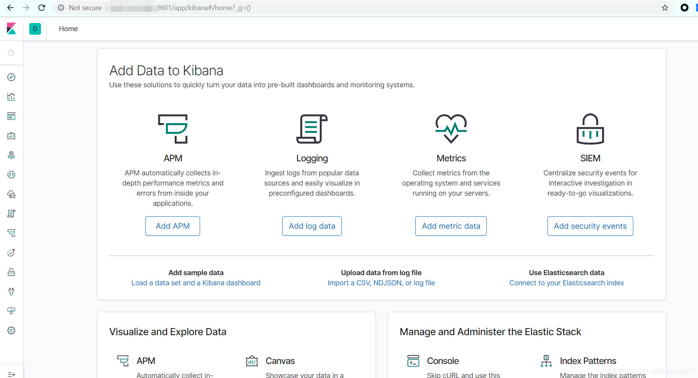The image size is (698, 378).
Task: Open Canvas under Visualize and Explore Data
Action: pyautogui.click(x=280, y=361)
